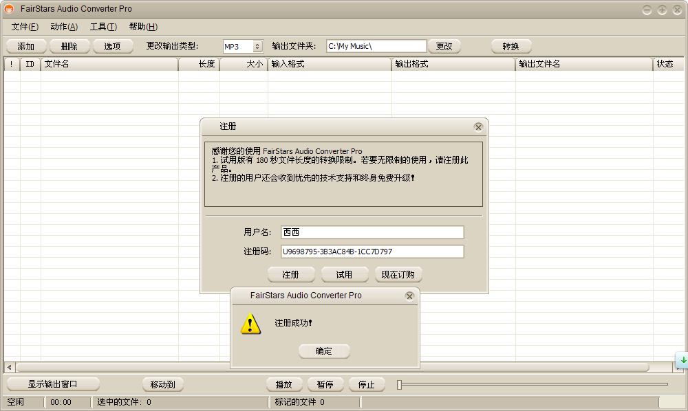This screenshot has width=688, height=411.
Task: Click the 暂停 pause button
Action: pos(325,384)
